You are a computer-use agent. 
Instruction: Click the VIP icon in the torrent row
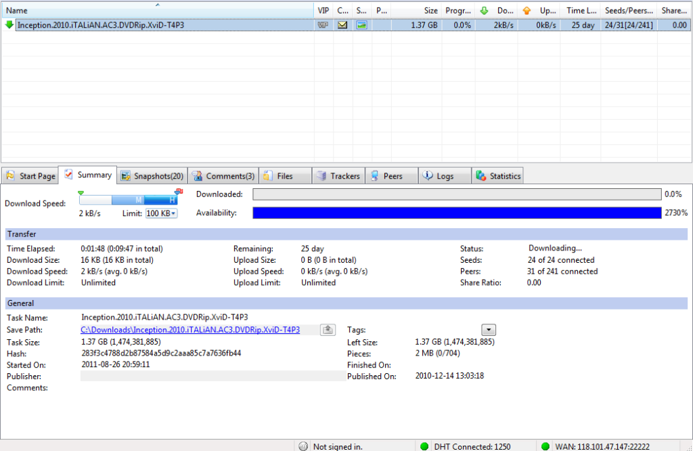pyautogui.click(x=323, y=25)
